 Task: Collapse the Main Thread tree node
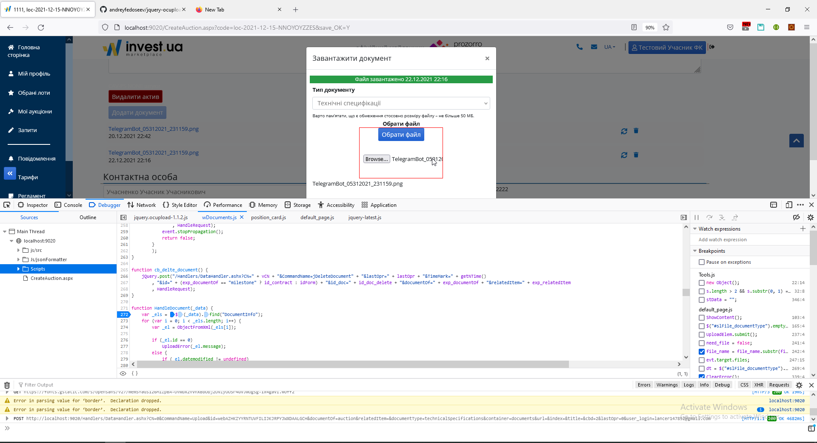(x=5, y=231)
